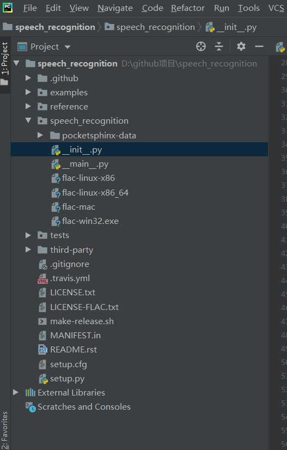Viewport: 287px width, 450px height.
Task: Select Scratches and Consoles label
Action: (x=84, y=407)
